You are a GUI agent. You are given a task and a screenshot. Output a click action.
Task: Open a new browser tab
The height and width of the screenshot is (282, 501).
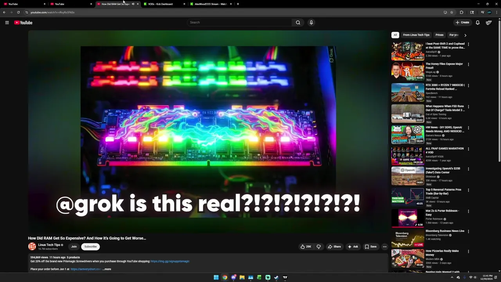click(238, 4)
